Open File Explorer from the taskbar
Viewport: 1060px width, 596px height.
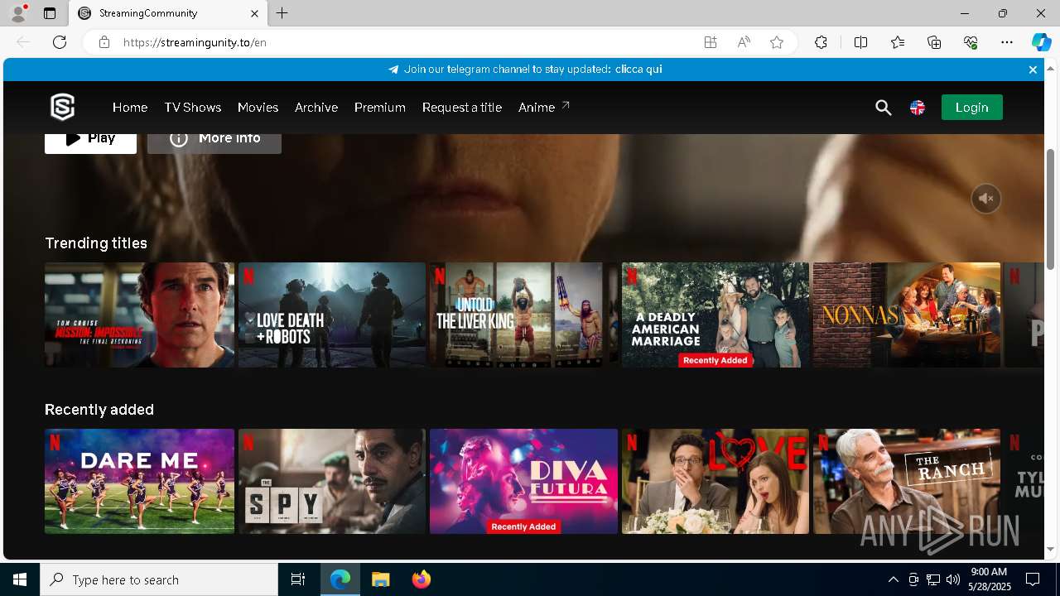click(380, 579)
